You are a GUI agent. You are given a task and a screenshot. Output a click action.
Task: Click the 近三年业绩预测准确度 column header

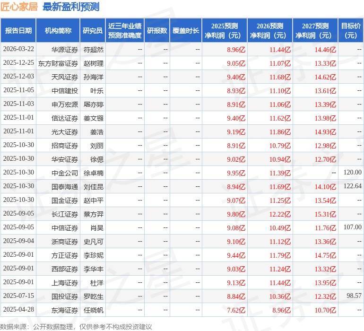tap(124, 31)
